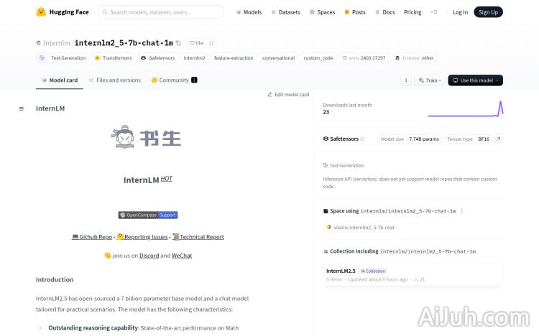Image resolution: width=539 pixels, height=336 pixels.
Task: Switch to the Model card tab
Action: coord(60,80)
